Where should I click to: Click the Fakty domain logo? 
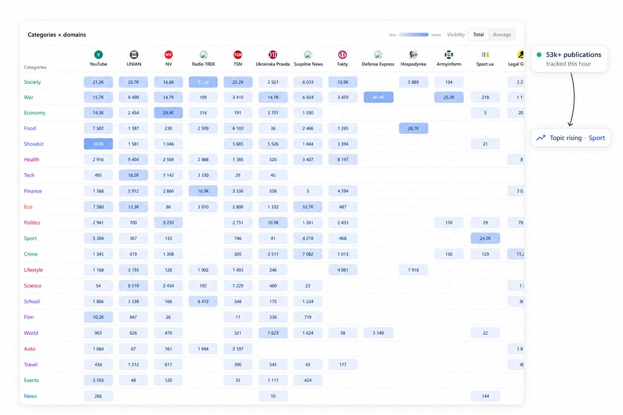343,55
